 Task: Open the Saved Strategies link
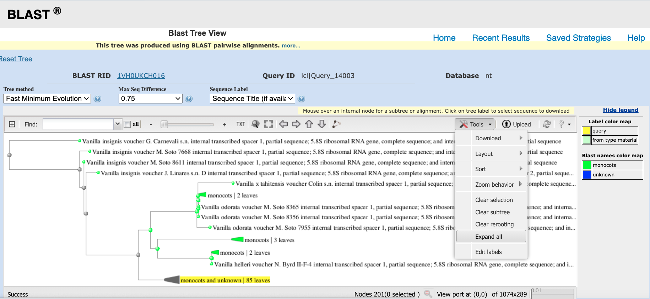[x=578, y=38]
